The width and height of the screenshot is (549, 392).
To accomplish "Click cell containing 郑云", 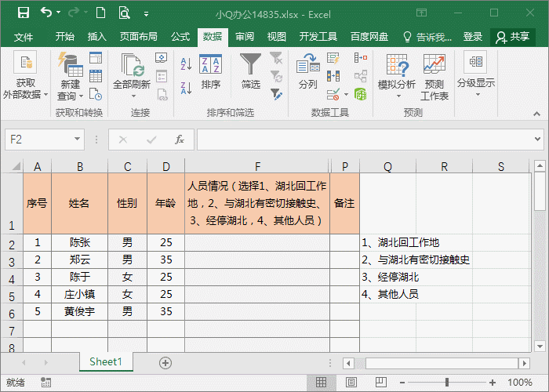I will (x=79, y=260).
